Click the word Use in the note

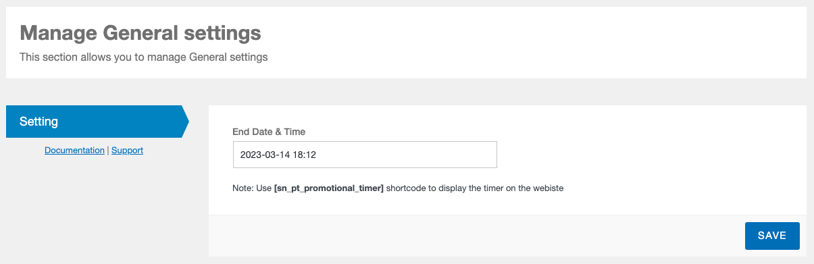coord(265,188)
